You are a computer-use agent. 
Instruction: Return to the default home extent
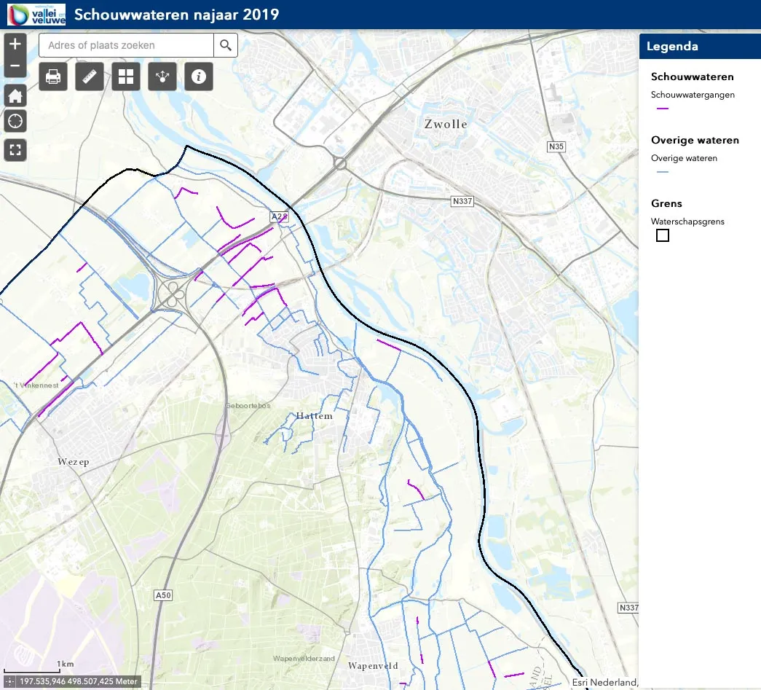coord(15,95)
